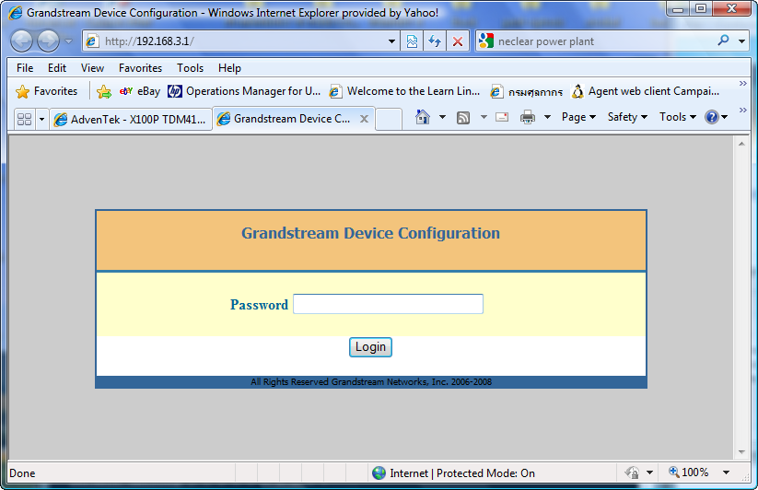758x490 pixels.
Task: Click Add to Favorites Bar star icon
Action: pos(103,91)
